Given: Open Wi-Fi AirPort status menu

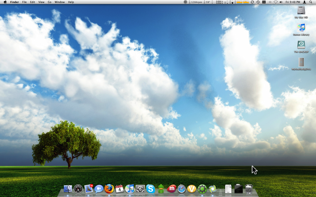Looking at the screenshot, I should [276, 2].
